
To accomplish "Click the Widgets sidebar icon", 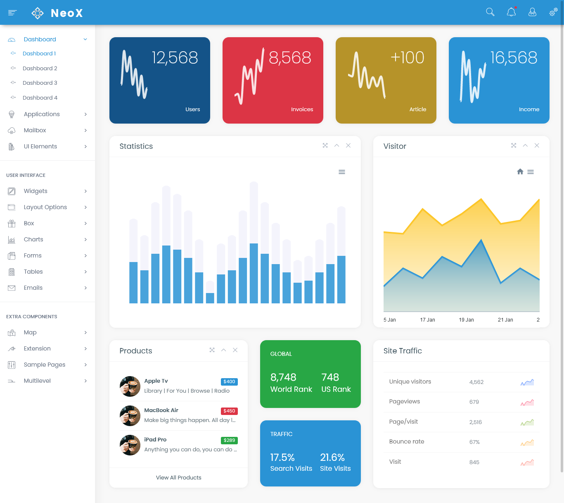I will (x=12, y=191).
